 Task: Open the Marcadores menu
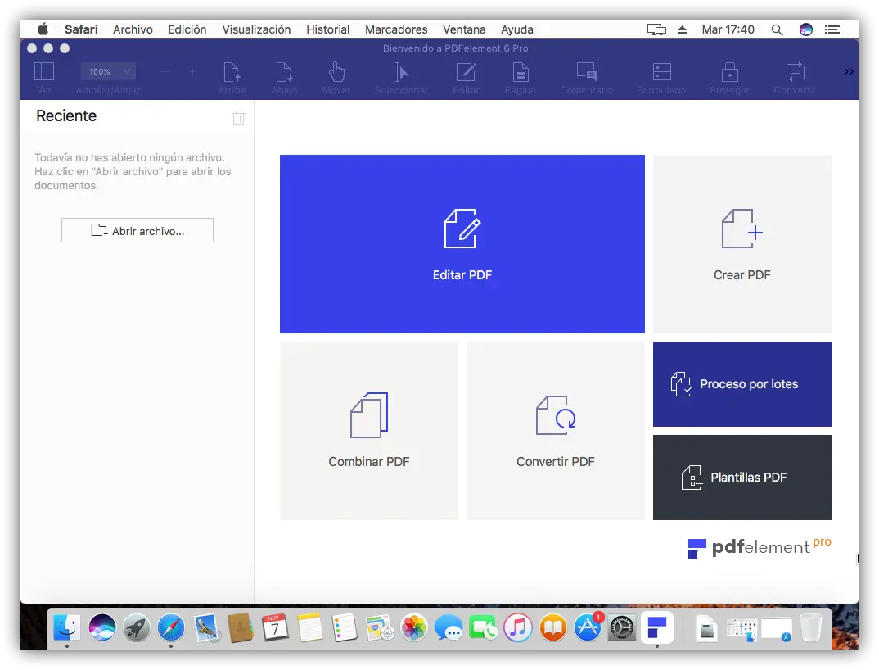pos(396,29)
